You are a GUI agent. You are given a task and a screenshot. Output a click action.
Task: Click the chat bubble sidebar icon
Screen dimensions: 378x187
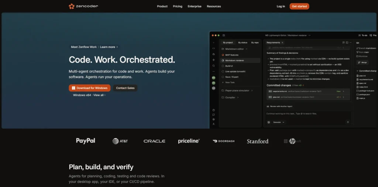point(213,114)
